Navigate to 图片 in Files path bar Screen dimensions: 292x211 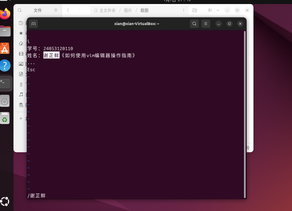click(128, 11)
